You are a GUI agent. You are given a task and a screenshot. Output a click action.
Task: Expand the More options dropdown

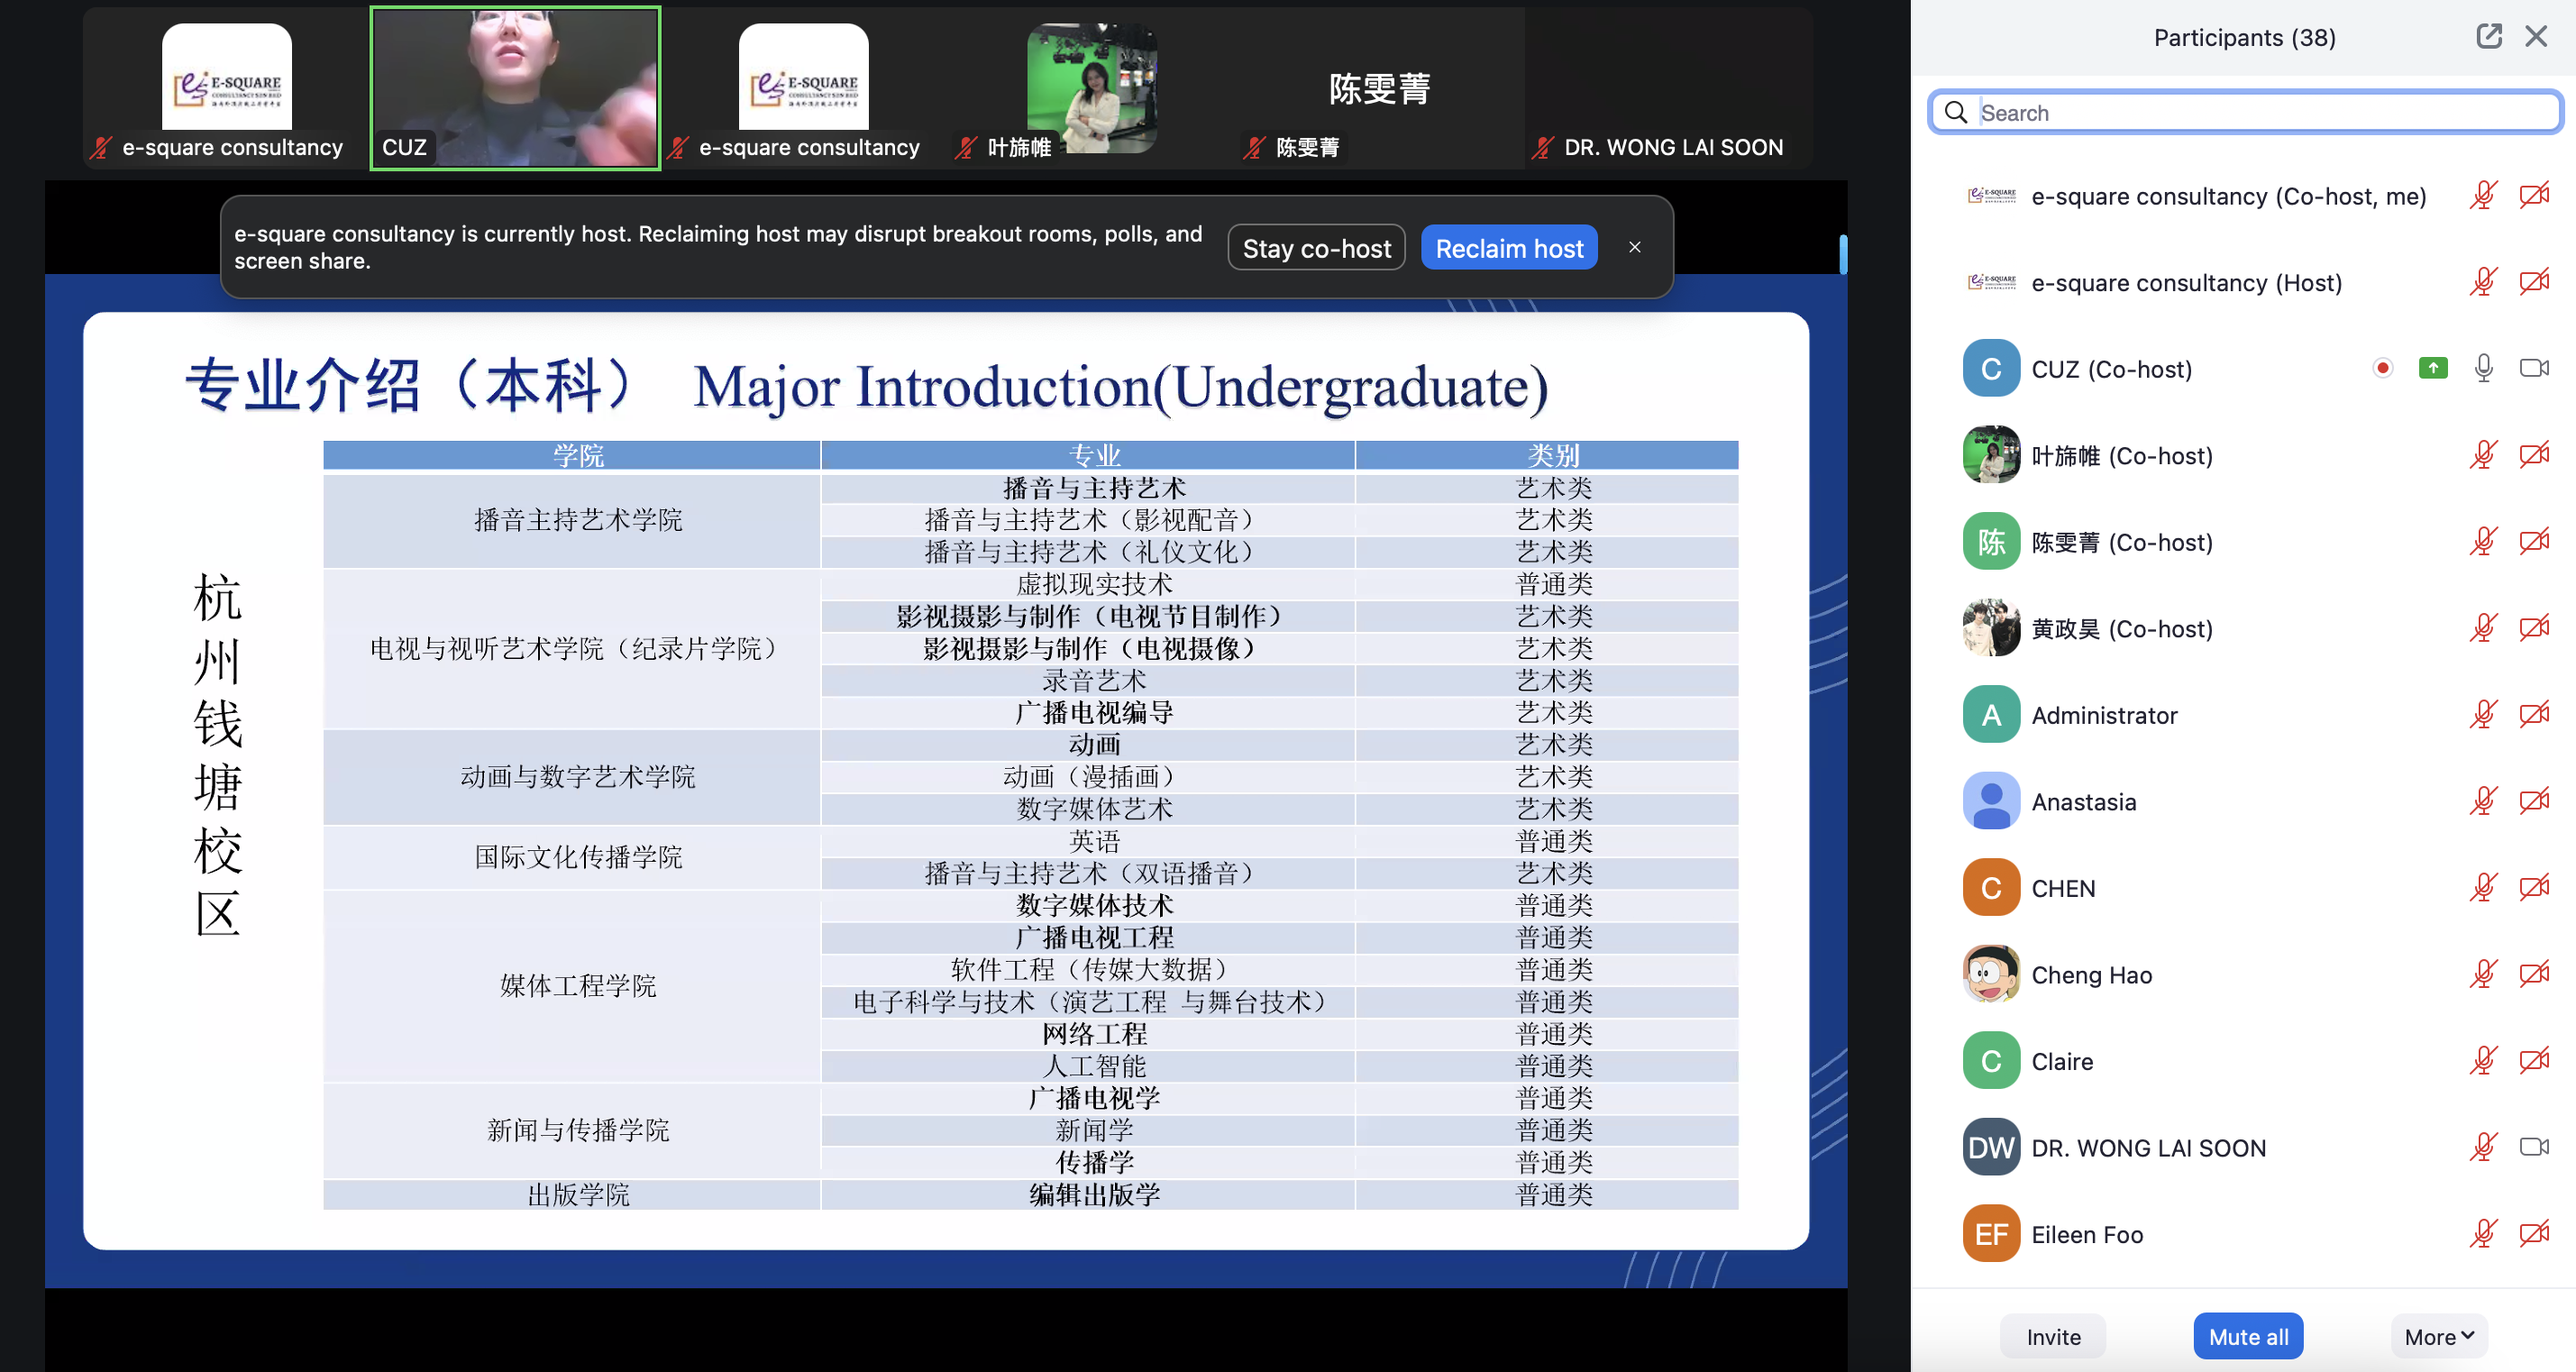click(x=2438, y=1336)
